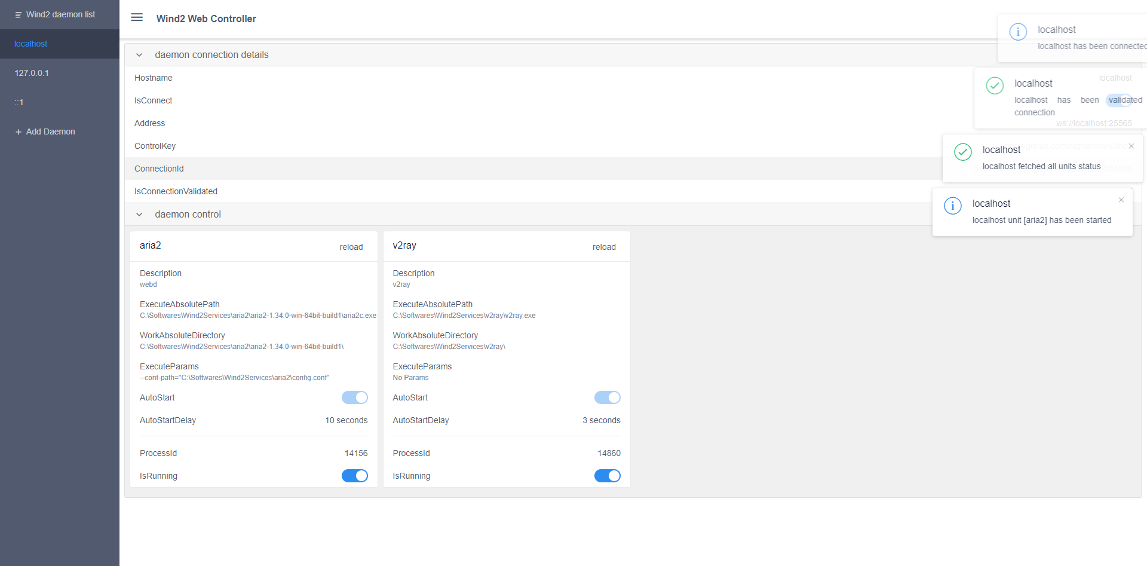This screenshot has height=566, width=1147.
Task: Click the Wind2 daemon list icon
Action: tap(19, 15)
